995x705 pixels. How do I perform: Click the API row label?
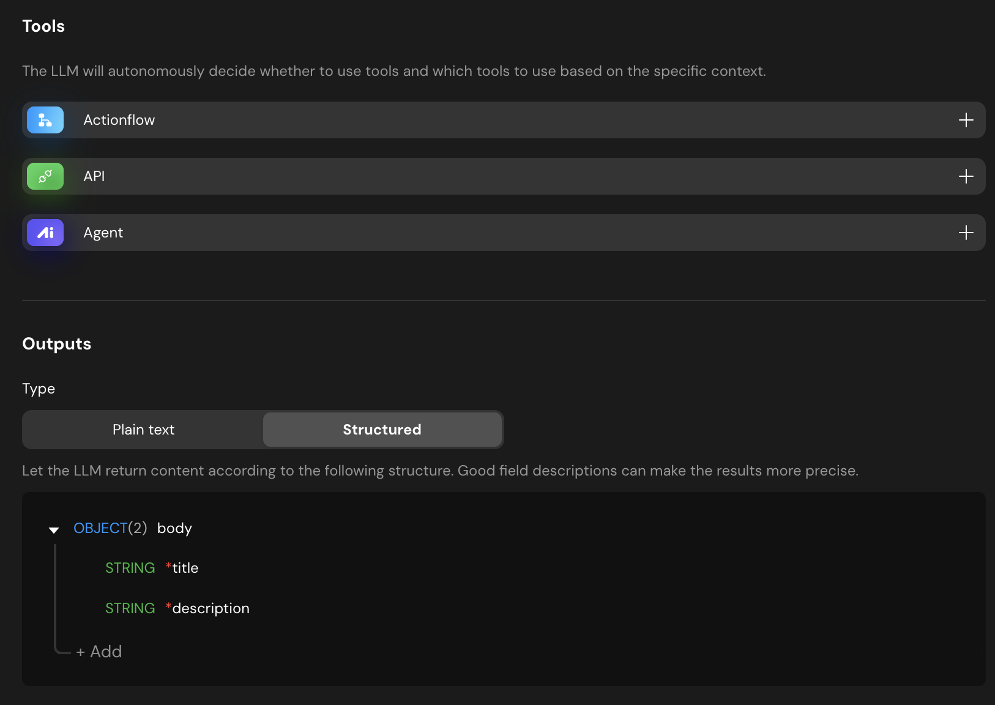(x=94, y=176)
